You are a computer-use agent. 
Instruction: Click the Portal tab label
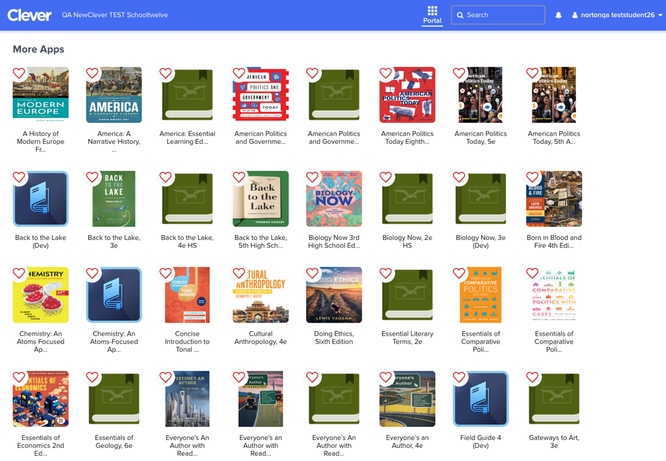[432, 20]
